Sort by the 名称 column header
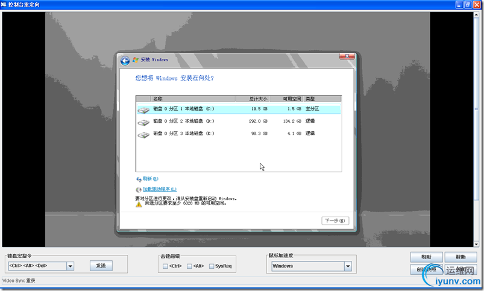Viewport: 484px width, 291px height. click(x=193, y=99)
